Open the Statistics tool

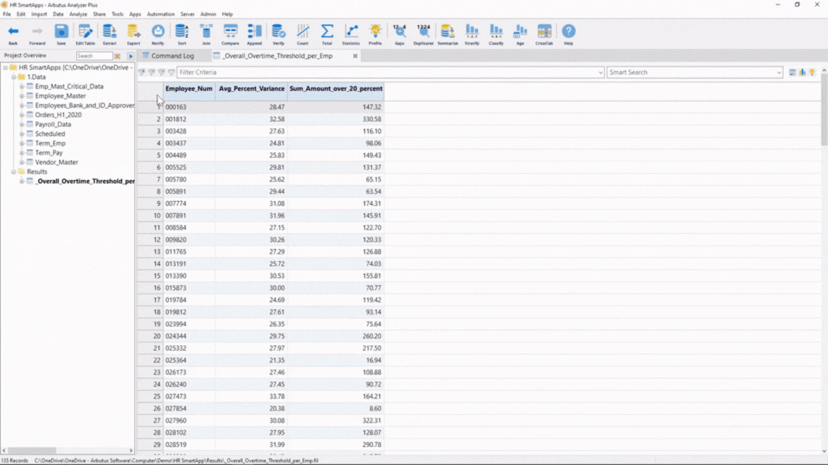click(351, 32)
